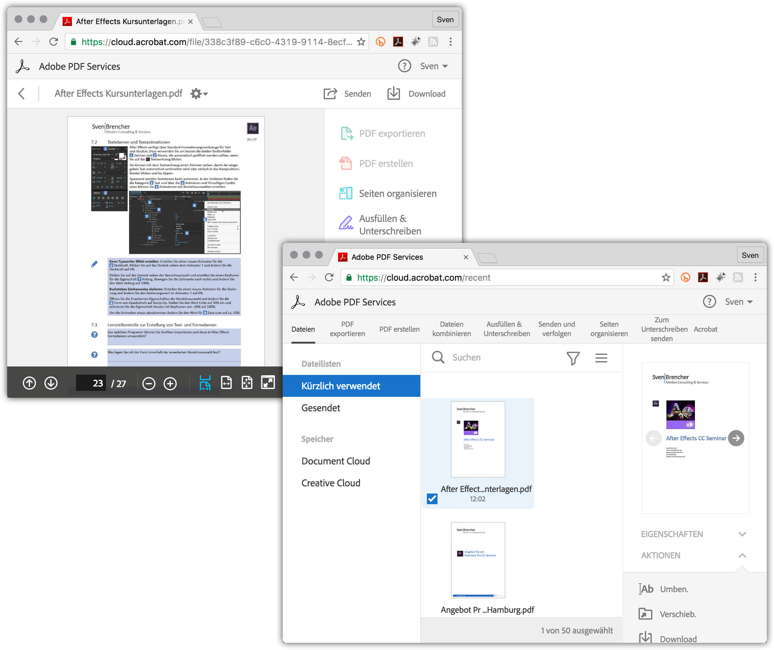This screenshot has height=650, width=774.
Task: Click the fit-to-page icon in bottom toolbar
Action: (247, 384)
